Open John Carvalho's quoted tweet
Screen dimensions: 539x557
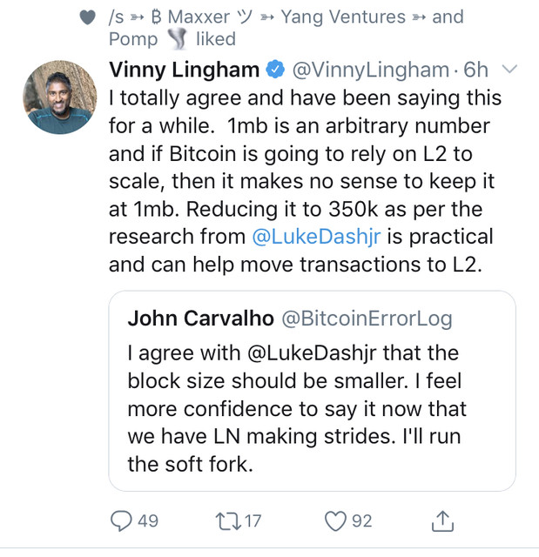click(312, 391)
